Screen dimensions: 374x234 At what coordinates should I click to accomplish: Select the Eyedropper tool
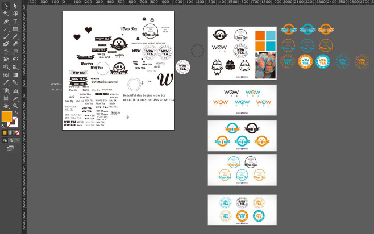point(6,82)
